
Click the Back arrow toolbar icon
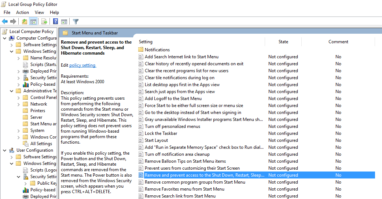[x=5, y=21]
